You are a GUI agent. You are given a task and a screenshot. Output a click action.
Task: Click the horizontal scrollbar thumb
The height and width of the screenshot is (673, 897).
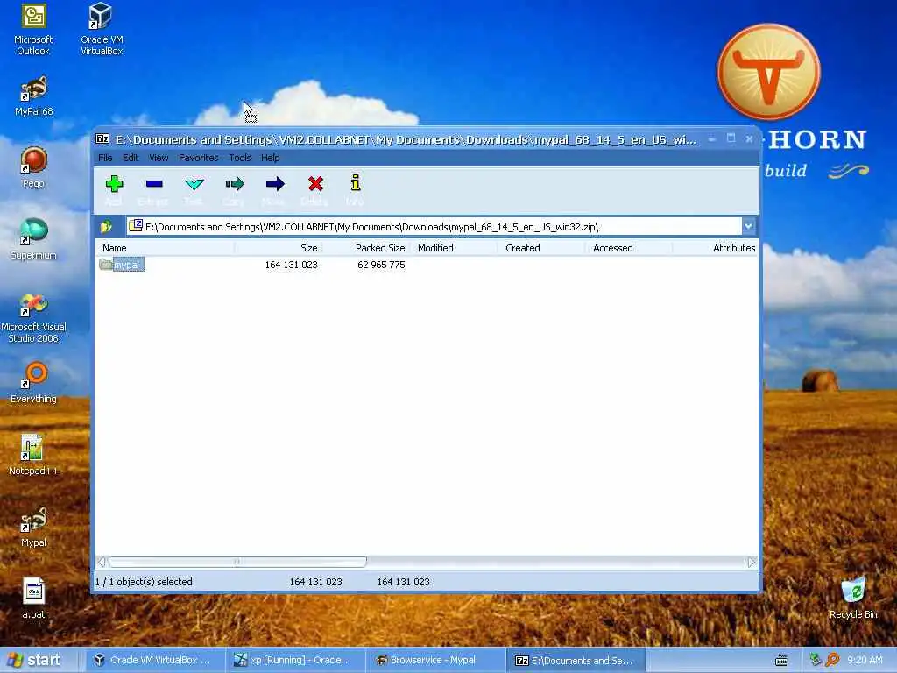tap(237, 562)
